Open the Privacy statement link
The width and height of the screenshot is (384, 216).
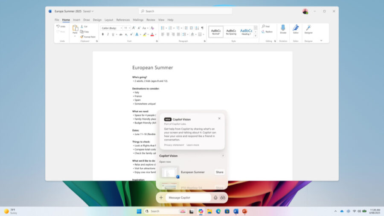pyautogui.click(x=174, y=145)
